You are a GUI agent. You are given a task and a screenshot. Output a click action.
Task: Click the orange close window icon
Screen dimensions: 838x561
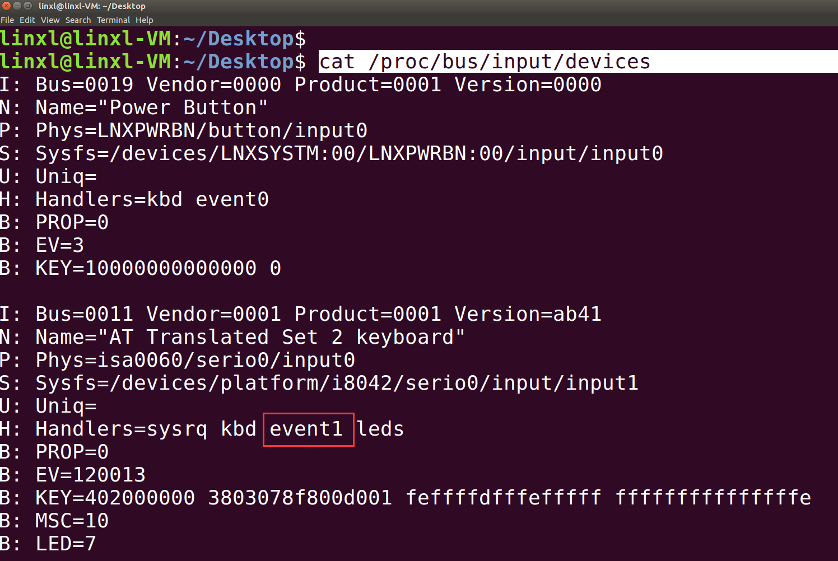click(x=6, y=6)
